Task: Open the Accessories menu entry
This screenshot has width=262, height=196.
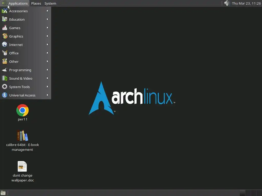Action: (x=26, y=11)
